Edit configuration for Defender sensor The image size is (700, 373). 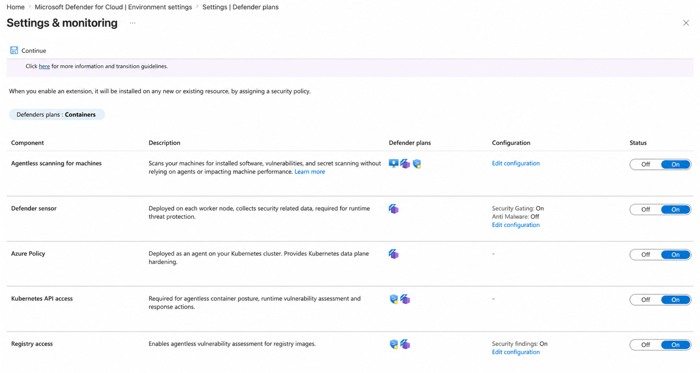click(x=515, y=225)
